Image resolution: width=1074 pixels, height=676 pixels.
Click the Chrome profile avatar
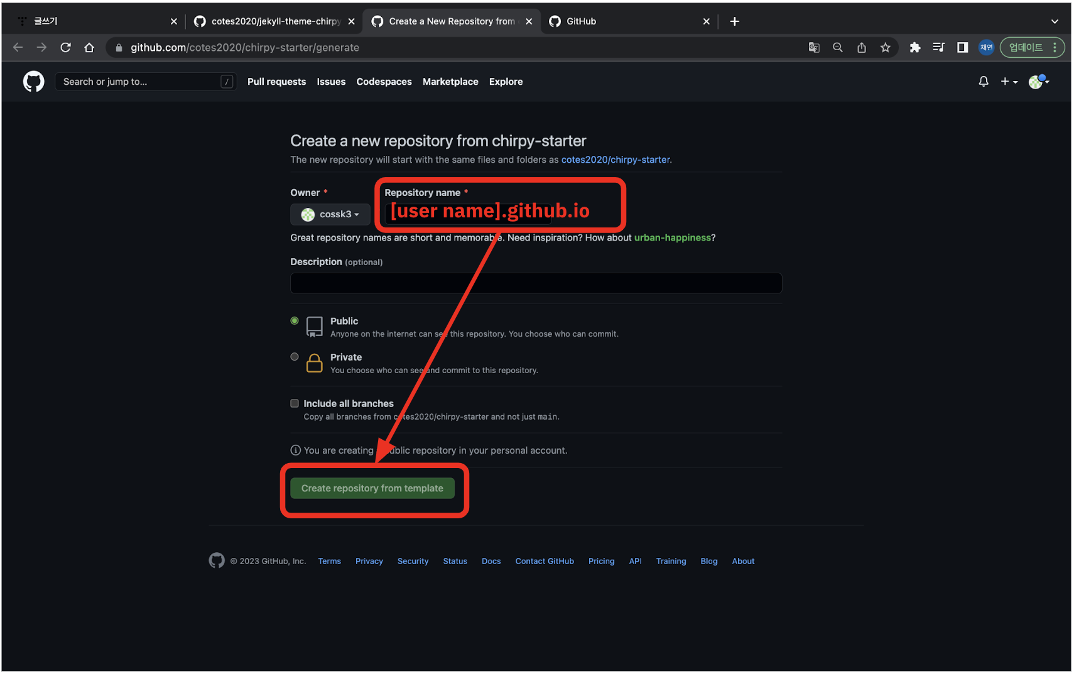pos(987,47)
